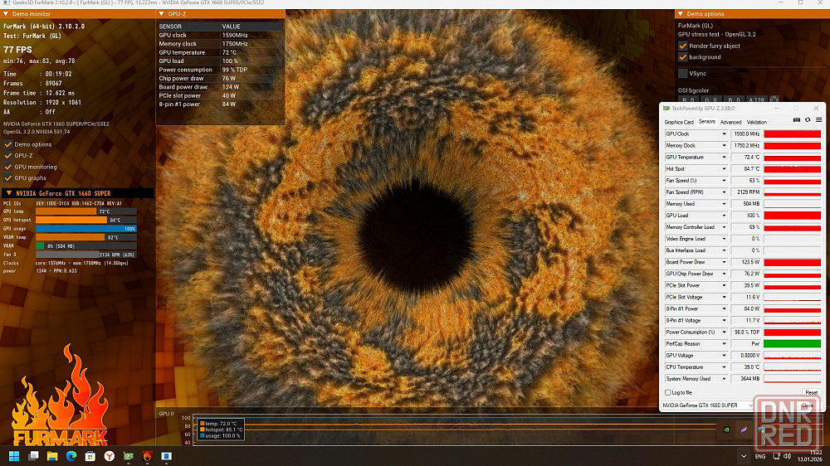The image size is (830, 466).
Task: Click the red GPU Load graph bar
Action: point(792,216)
